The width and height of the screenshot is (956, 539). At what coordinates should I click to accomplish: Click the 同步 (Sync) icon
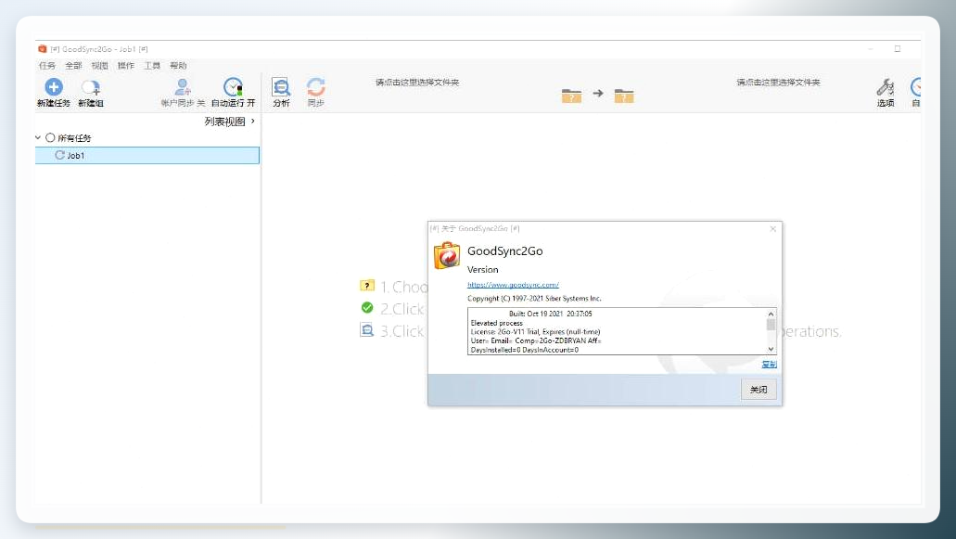(x=316, y=87)
